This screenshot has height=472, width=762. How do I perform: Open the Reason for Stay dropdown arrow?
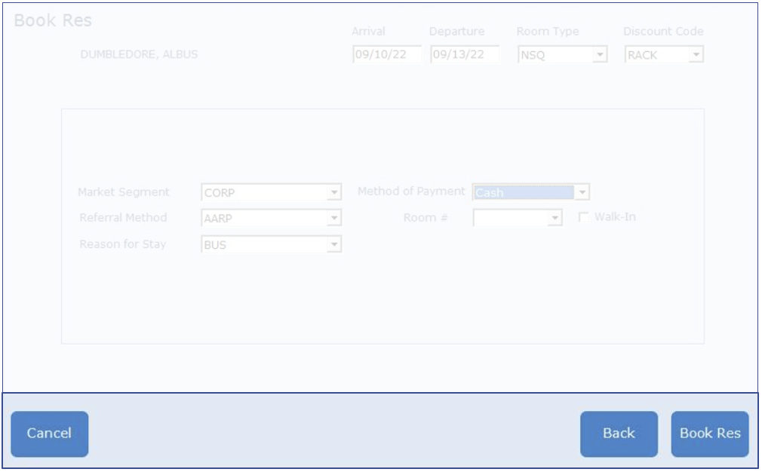333,245
